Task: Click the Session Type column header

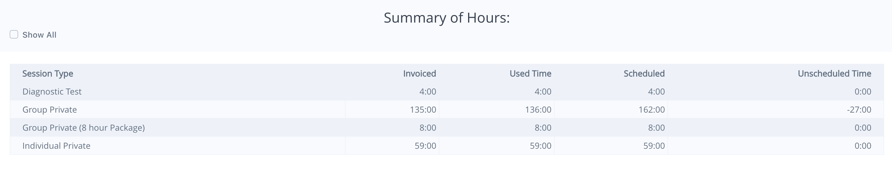Action: (x=48, y=73)
